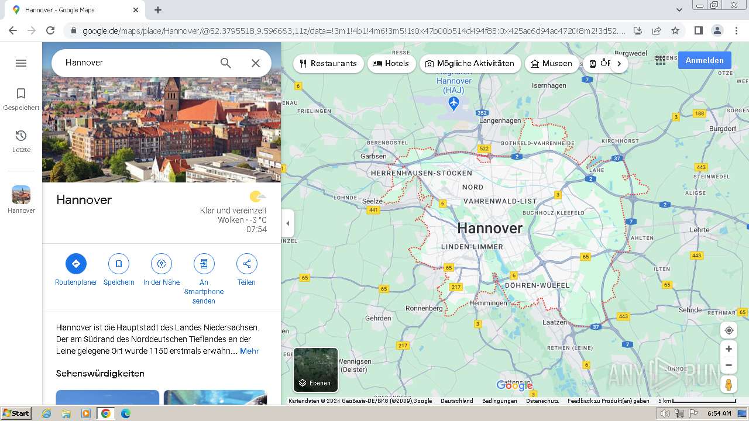Open the Deutschland footer link
Image resolution: width=749 pixels, height=421 pixels.
click(456, 401)
